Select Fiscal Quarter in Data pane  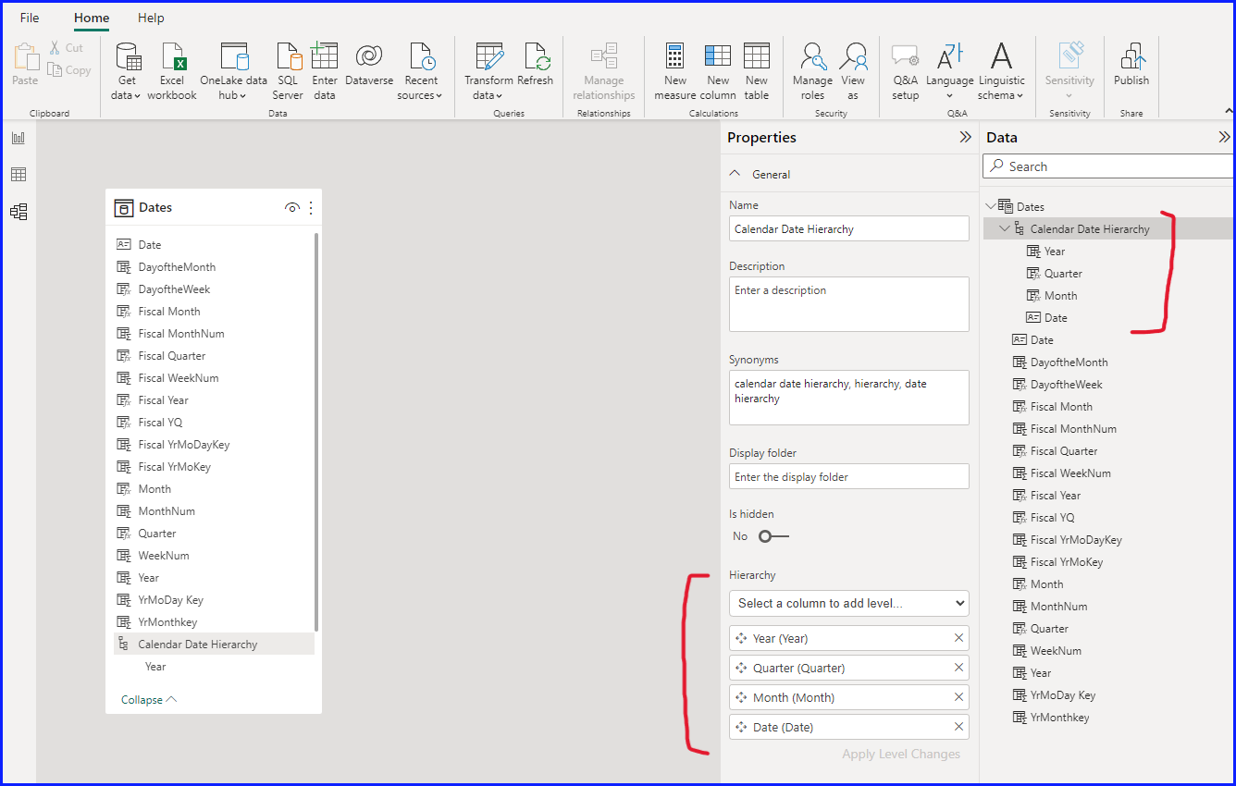point(1064,451)
